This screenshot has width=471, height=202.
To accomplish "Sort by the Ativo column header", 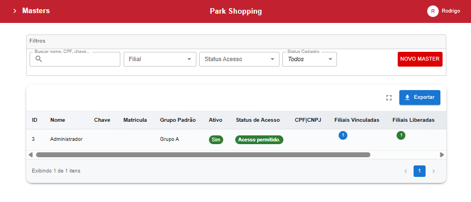I will [216, 120].
